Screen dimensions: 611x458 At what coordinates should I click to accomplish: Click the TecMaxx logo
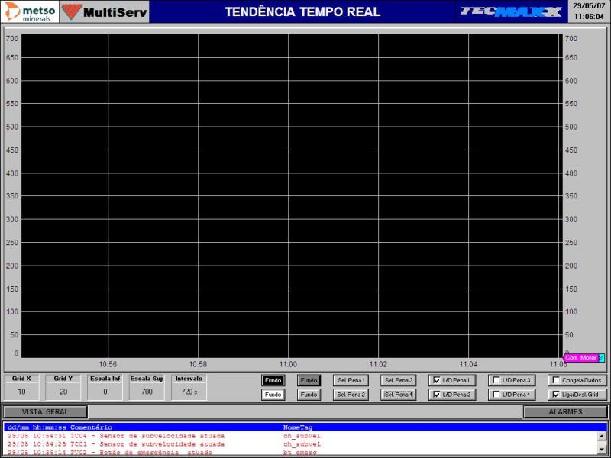click(x=511, y=11)
